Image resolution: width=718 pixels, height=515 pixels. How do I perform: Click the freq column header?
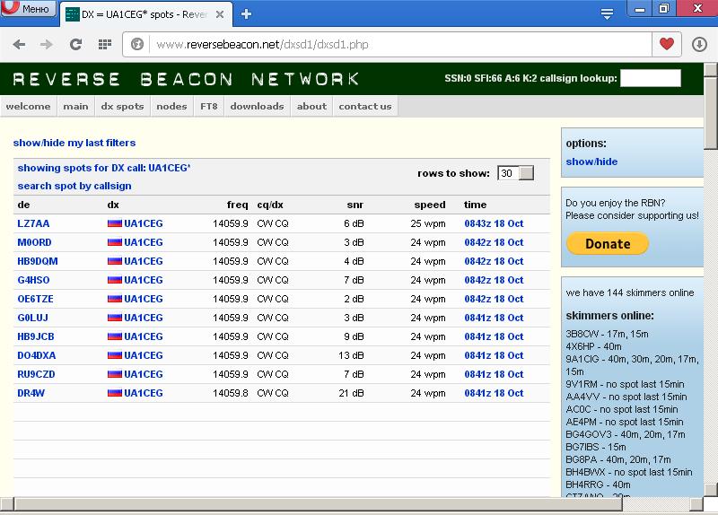pos(237,205)
